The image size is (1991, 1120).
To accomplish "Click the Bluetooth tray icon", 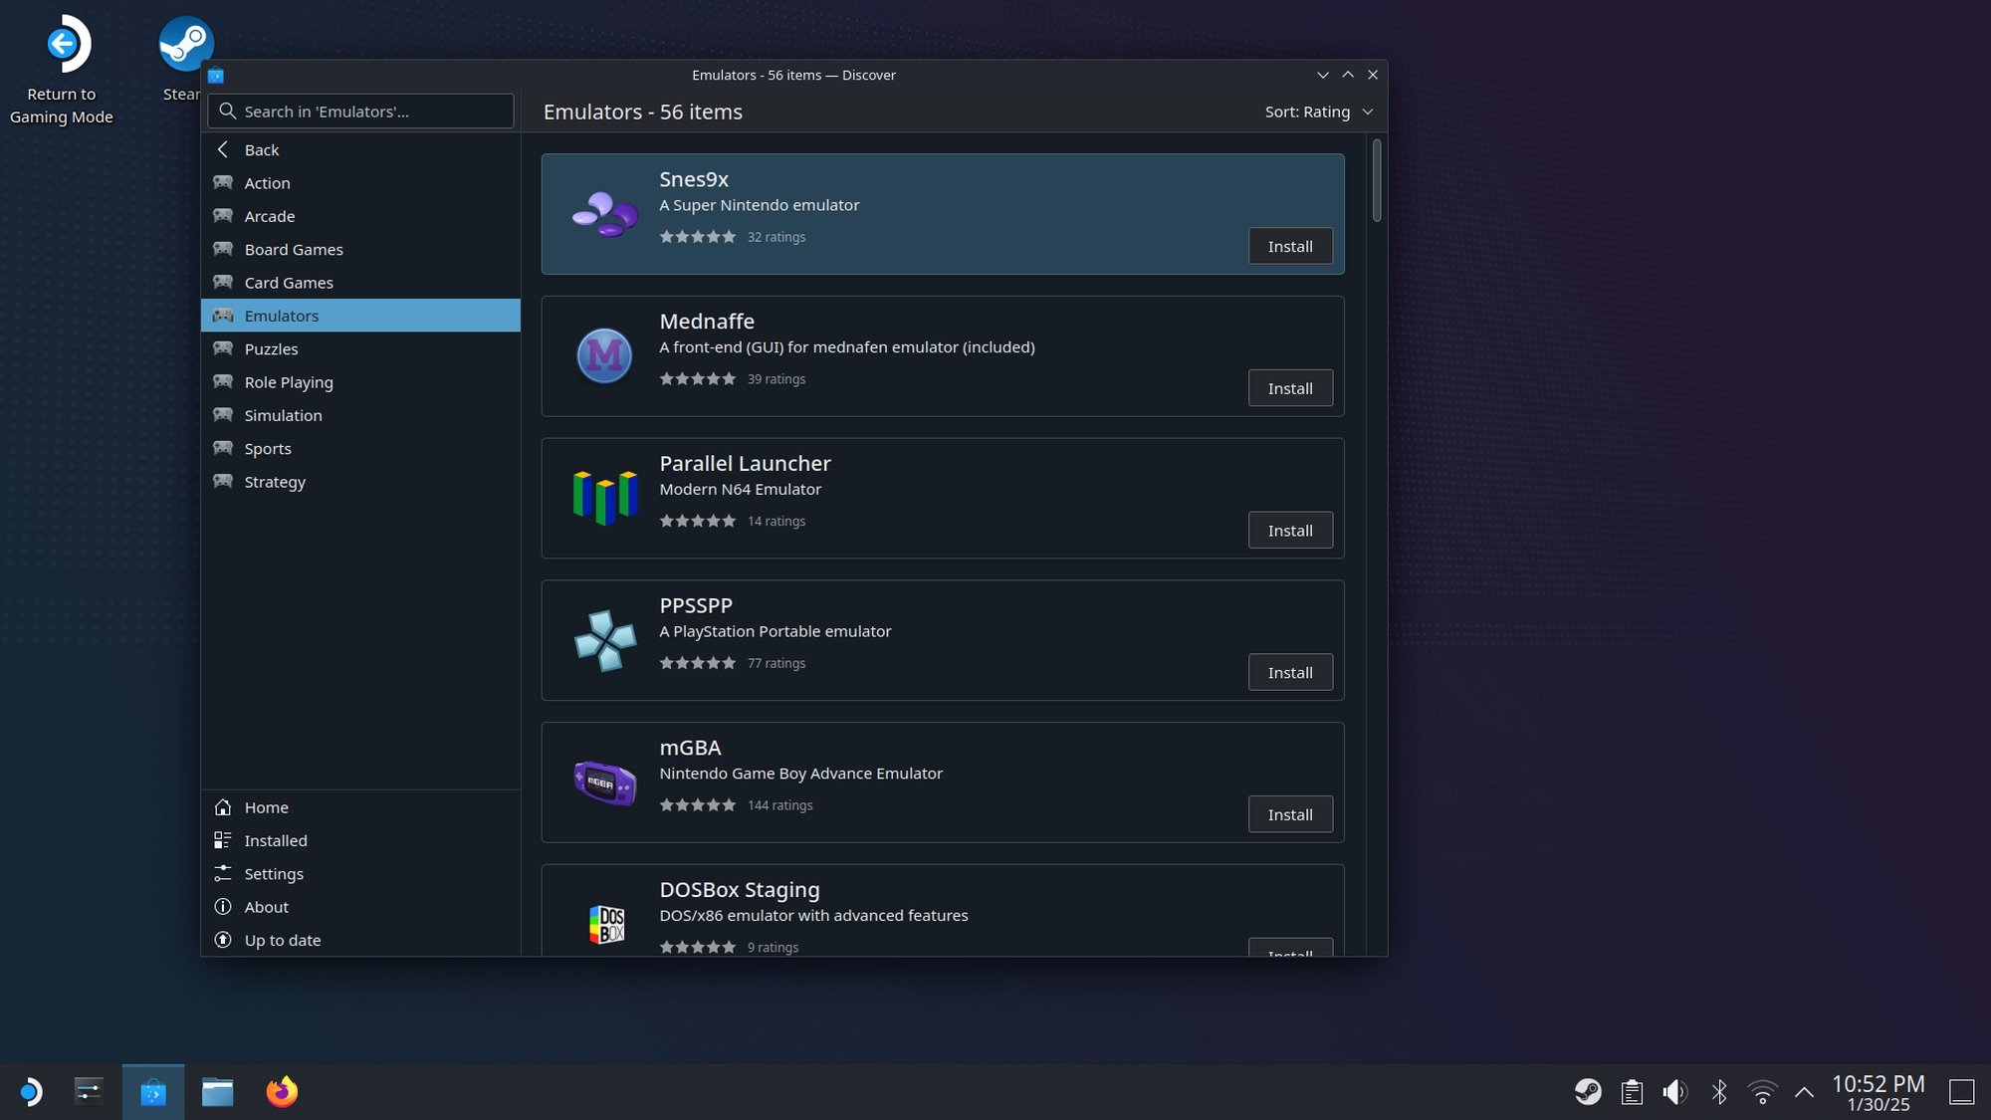I will [x=1719, y=1092].
